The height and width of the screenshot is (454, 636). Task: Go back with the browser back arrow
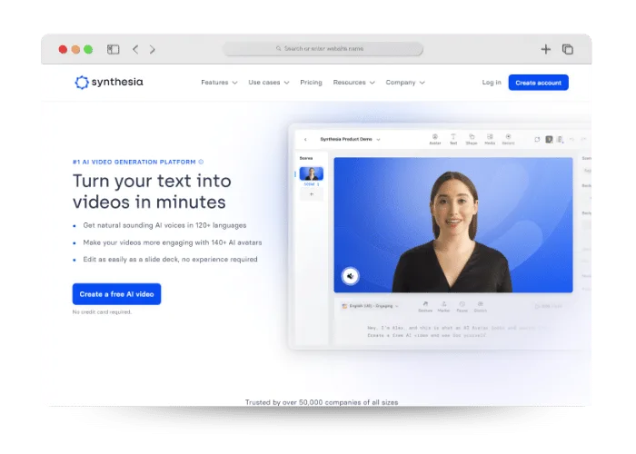tap(135, 49)
